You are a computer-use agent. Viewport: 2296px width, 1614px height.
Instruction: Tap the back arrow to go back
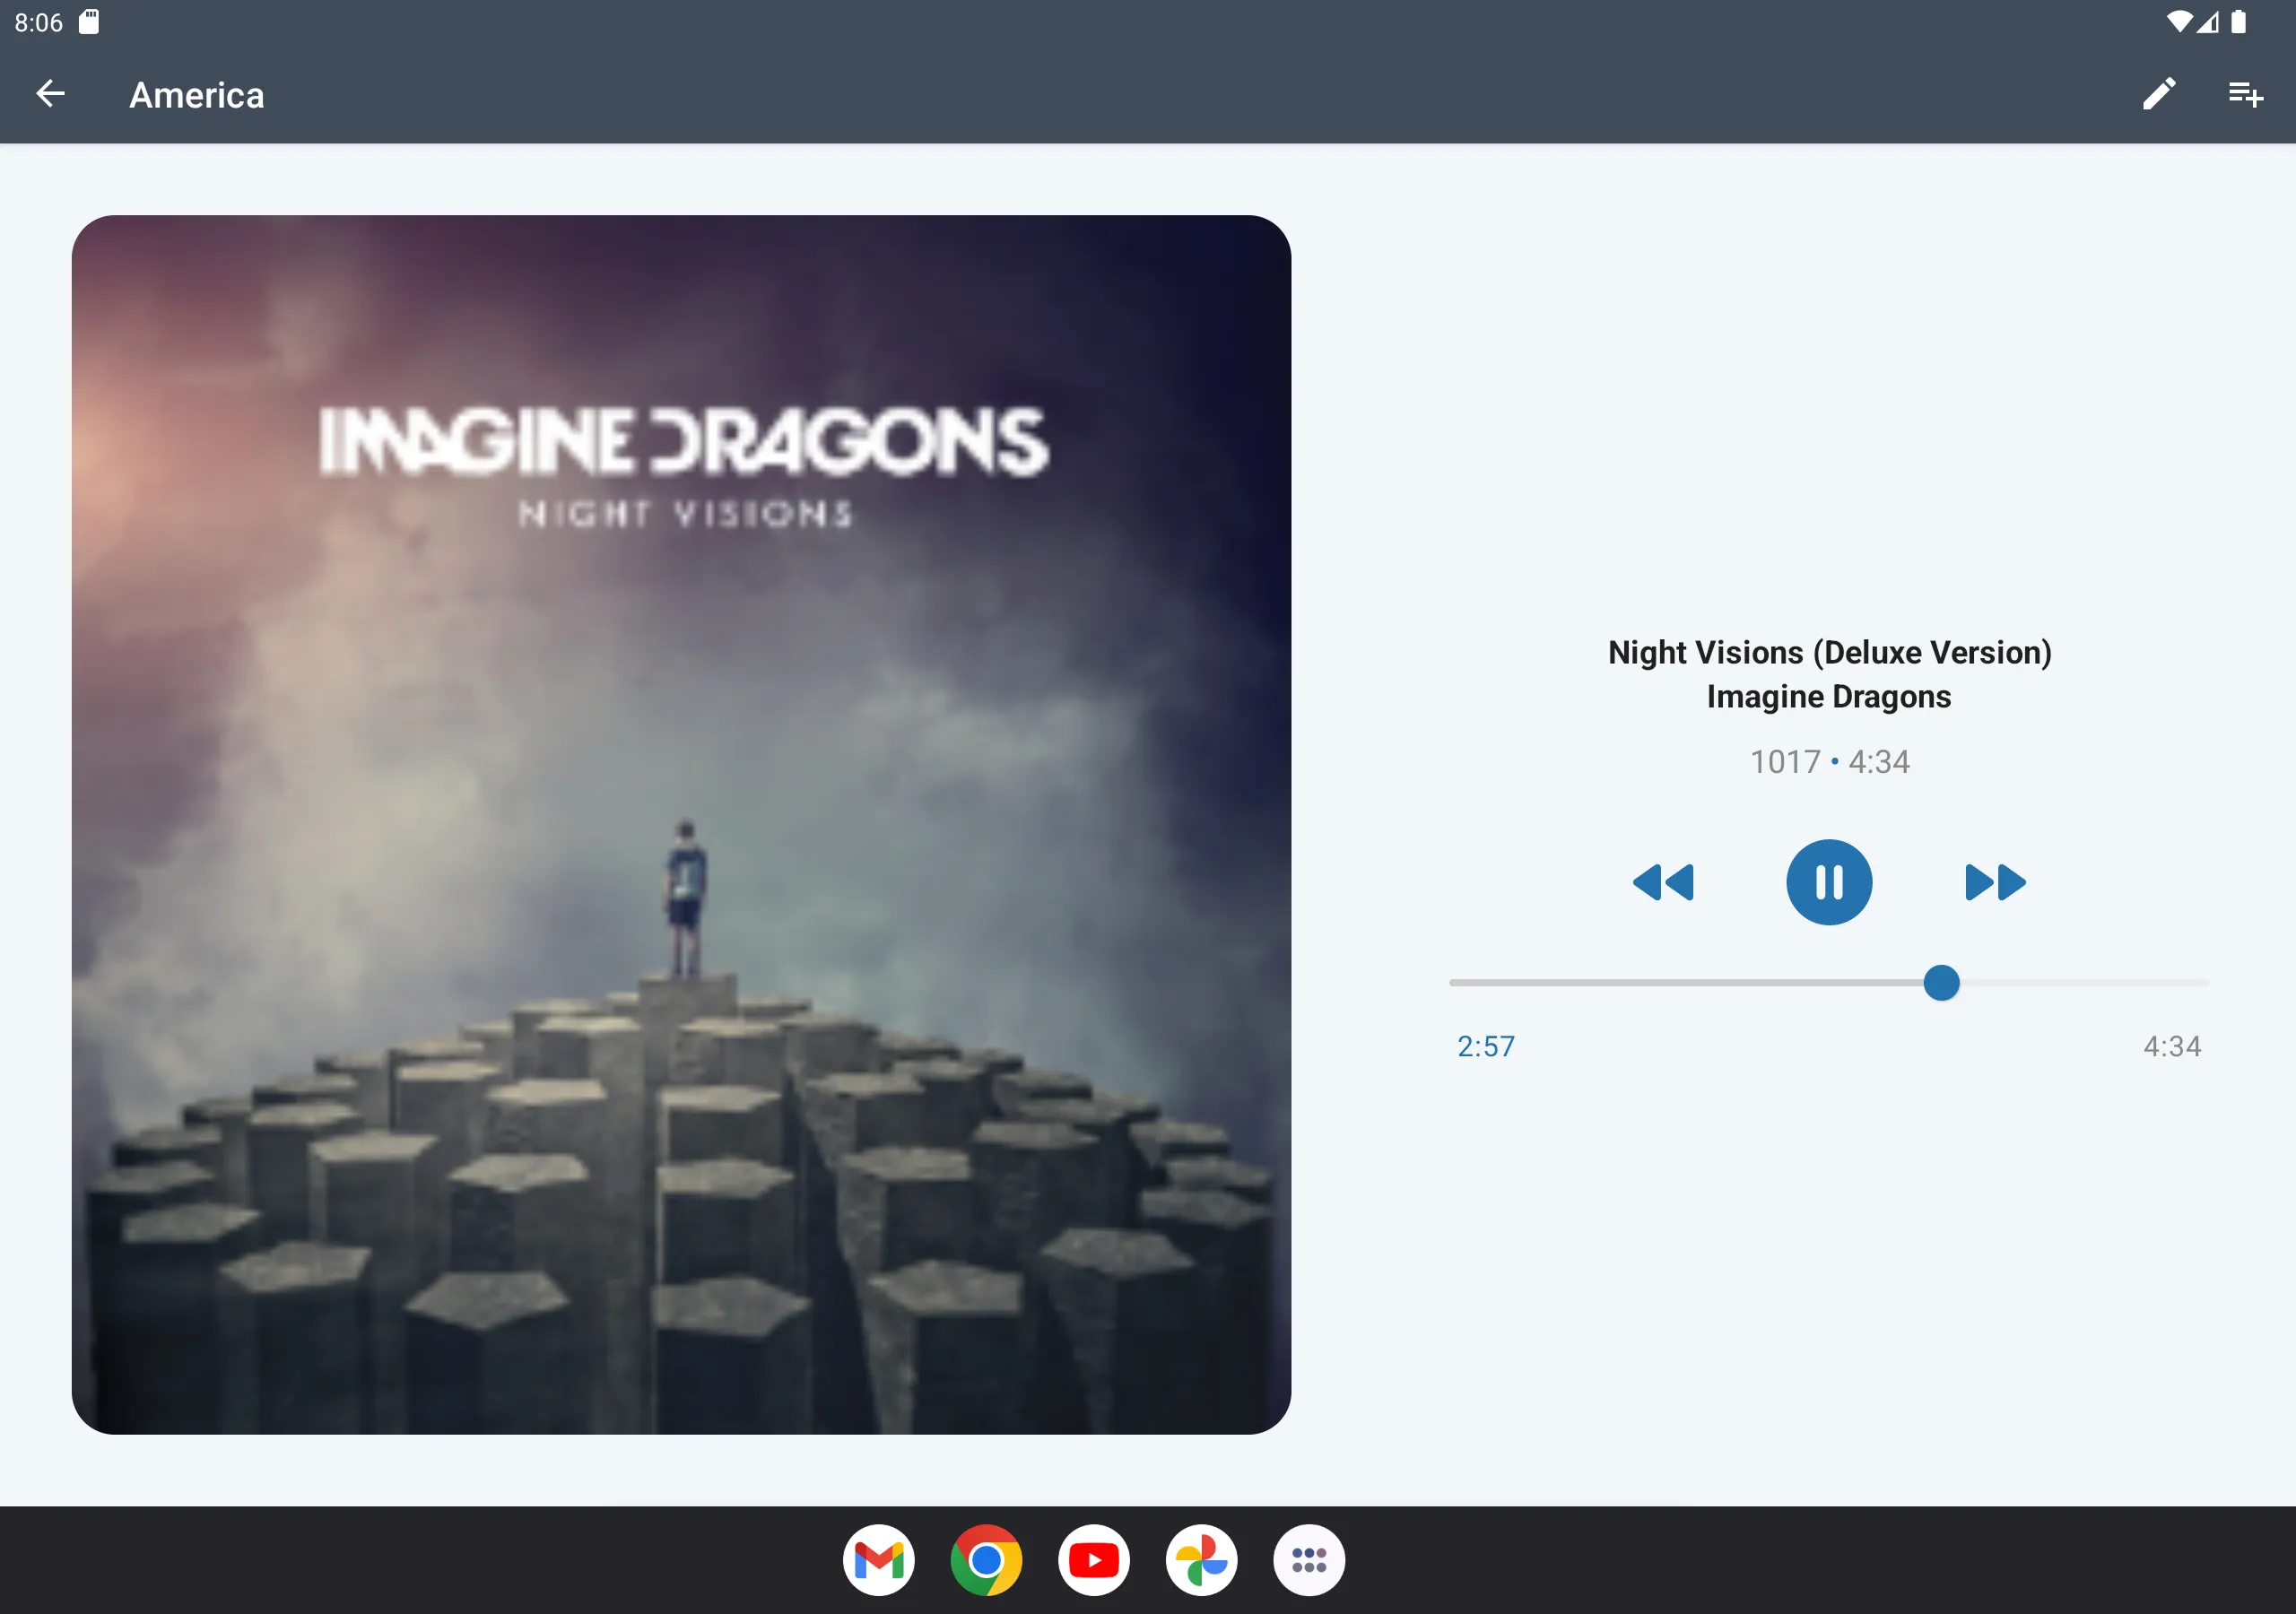(x=52, y=94)
